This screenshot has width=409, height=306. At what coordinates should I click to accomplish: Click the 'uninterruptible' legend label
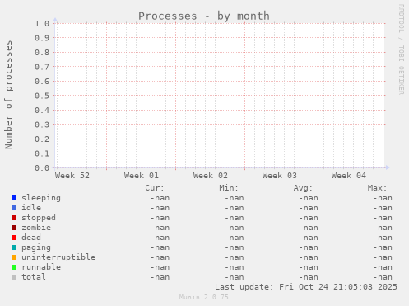pos(58,257)
